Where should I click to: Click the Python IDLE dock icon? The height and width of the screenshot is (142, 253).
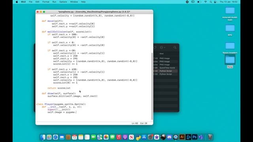pyautogui.click(x=138, y=138)
